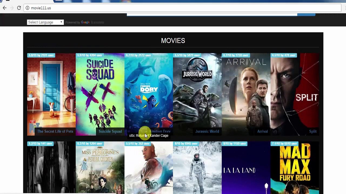
Task: Click the "Jurassic World" title link
Action: click(207, 131)
